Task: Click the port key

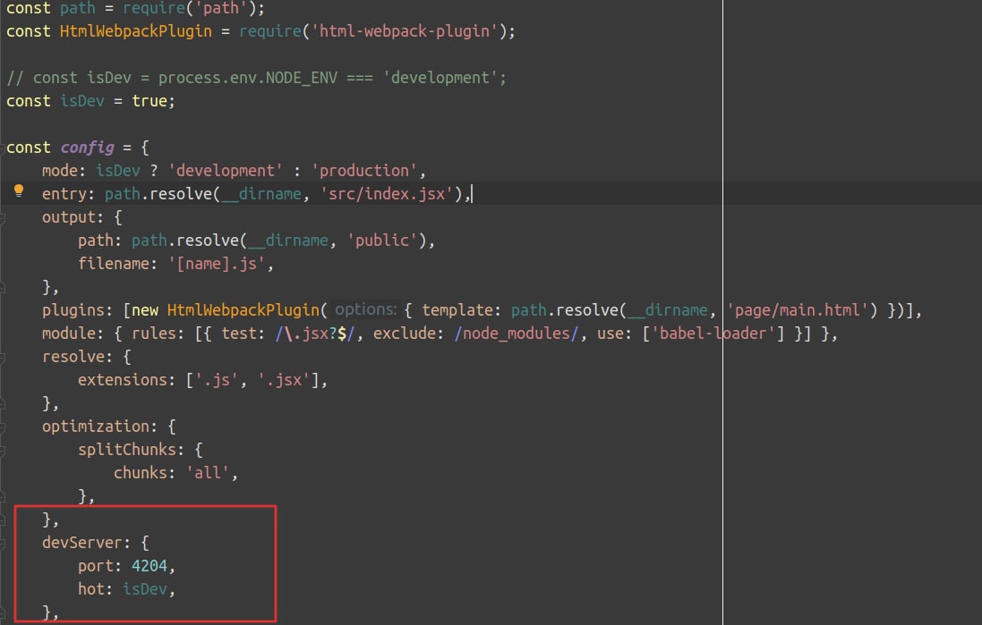Action: tap(95, 566)
